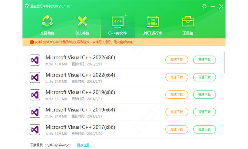Click 普通下载 for Visual C++ 2017(x86)
This screenshot has width=248, height=149.
click(x=204, y=130)
